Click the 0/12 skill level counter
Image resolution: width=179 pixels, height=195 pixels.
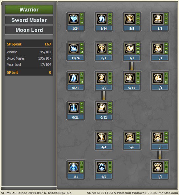[x=104, y=117]
